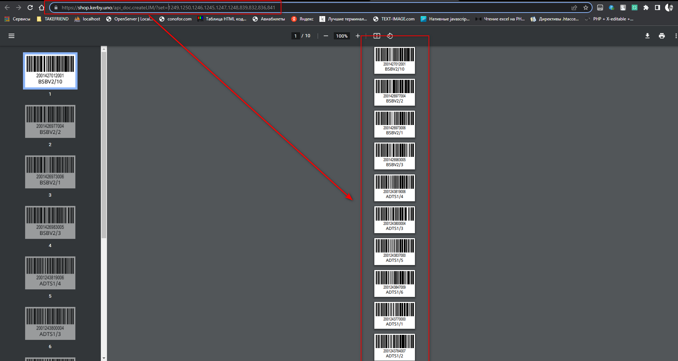Click the browser forward arrow

19,8
